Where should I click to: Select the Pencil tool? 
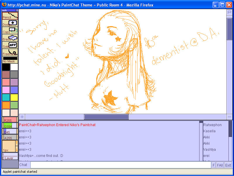(x=10, y=16)
